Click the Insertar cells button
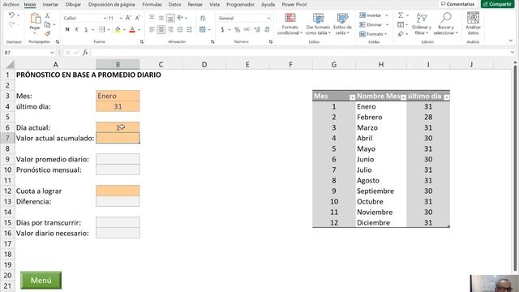The width and height of the screenshot is (519, 292). (x=373, y=15)
